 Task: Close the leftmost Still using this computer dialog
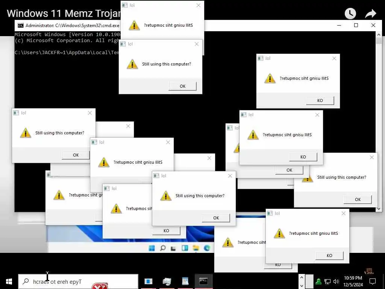click(x=90, y=113)
